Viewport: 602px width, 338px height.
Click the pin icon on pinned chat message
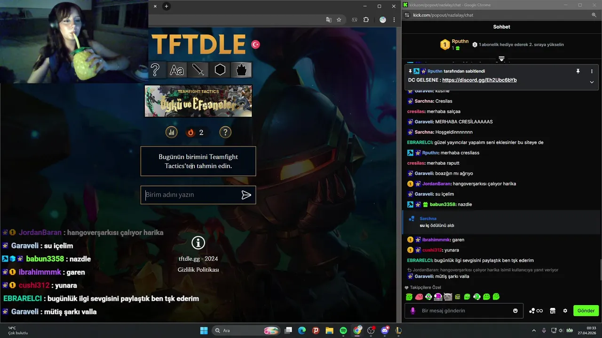pyautogui.click(x=578, y=71)
